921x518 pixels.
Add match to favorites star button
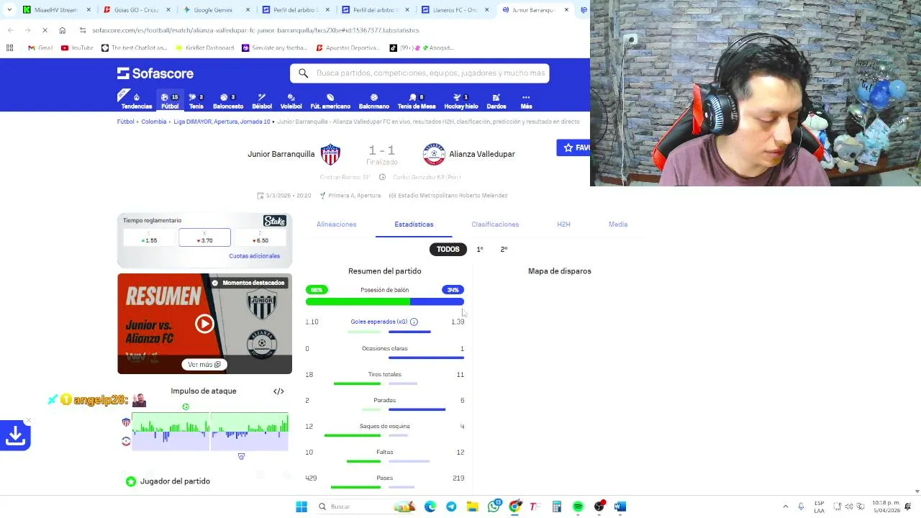(573, 147)
